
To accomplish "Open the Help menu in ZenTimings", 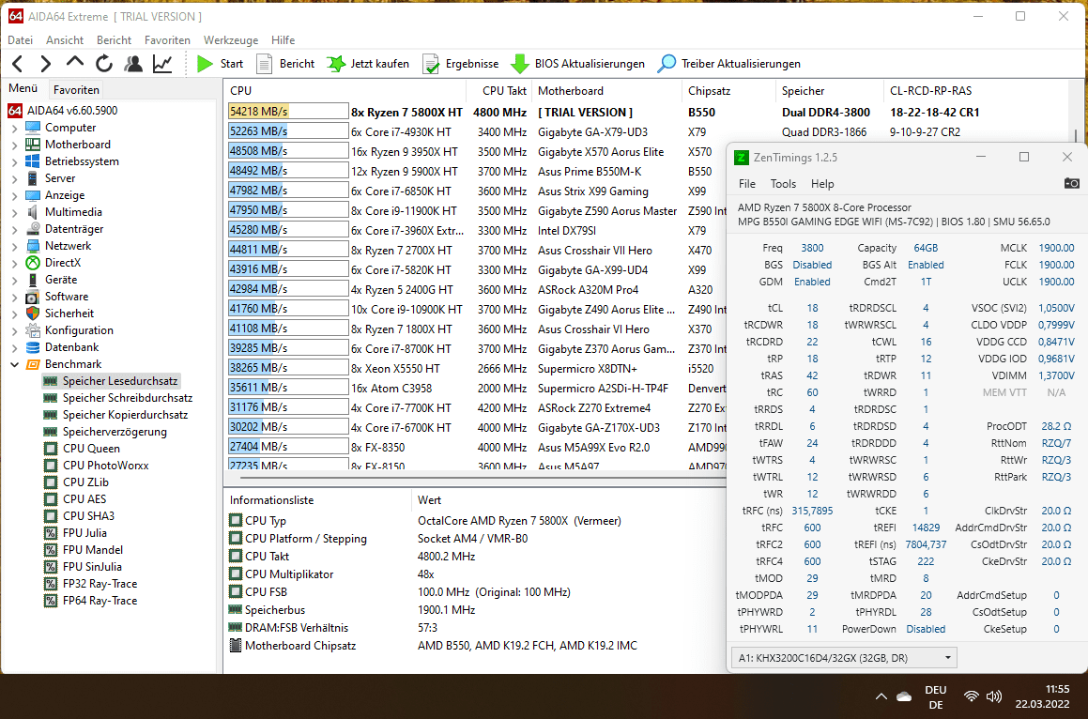I will (x=822, y=184).
